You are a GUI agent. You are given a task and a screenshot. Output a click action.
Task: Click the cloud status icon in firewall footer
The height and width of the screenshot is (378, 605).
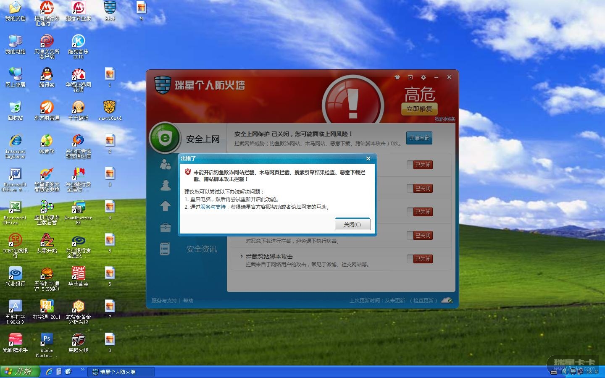pyautogui.click(x=447, y=300)
